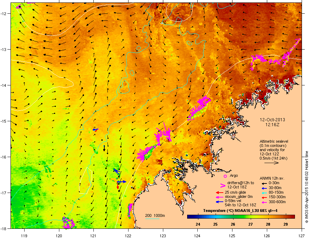
Task: Click the temperature colorbar
Action: pos(241,217)
